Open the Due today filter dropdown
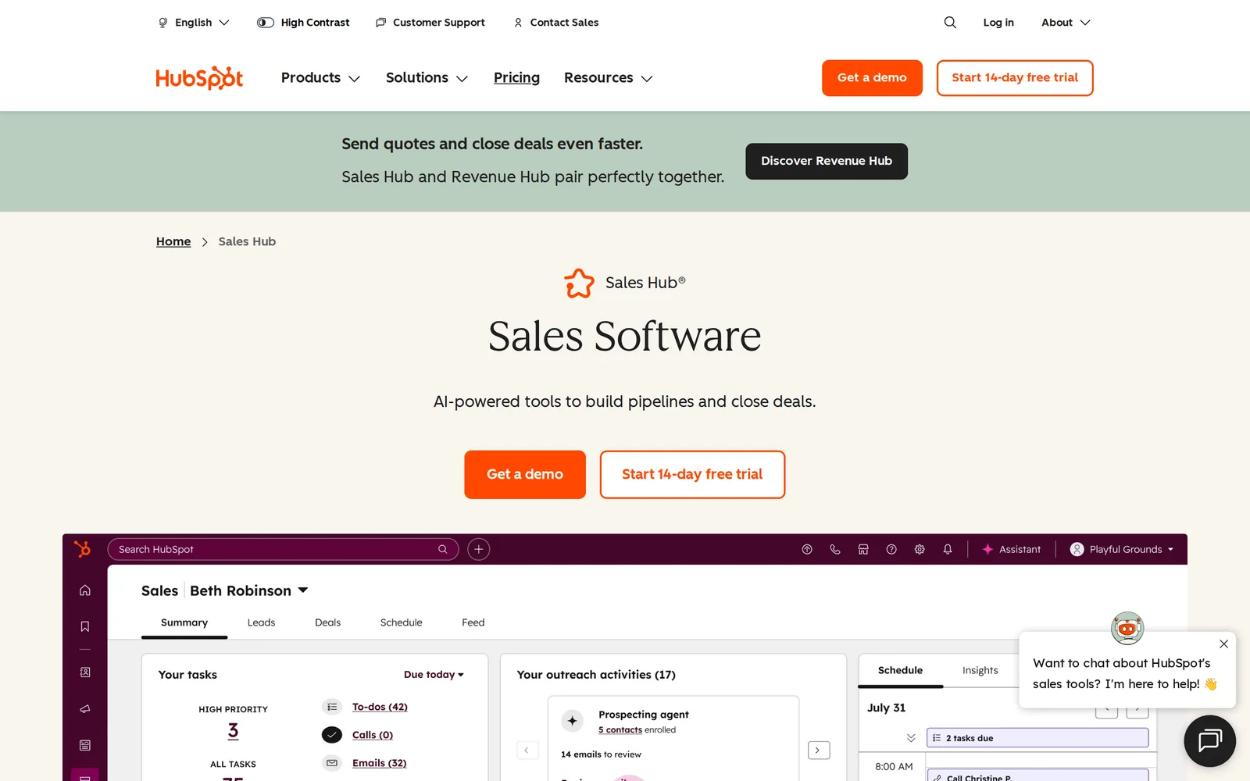This screenshot has height=781, width=1250. coord(434,675)
